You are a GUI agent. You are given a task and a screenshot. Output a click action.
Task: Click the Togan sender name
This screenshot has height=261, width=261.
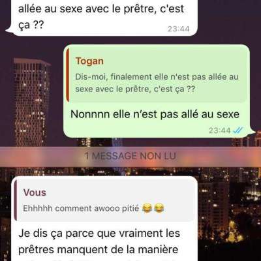coord(89,61)
